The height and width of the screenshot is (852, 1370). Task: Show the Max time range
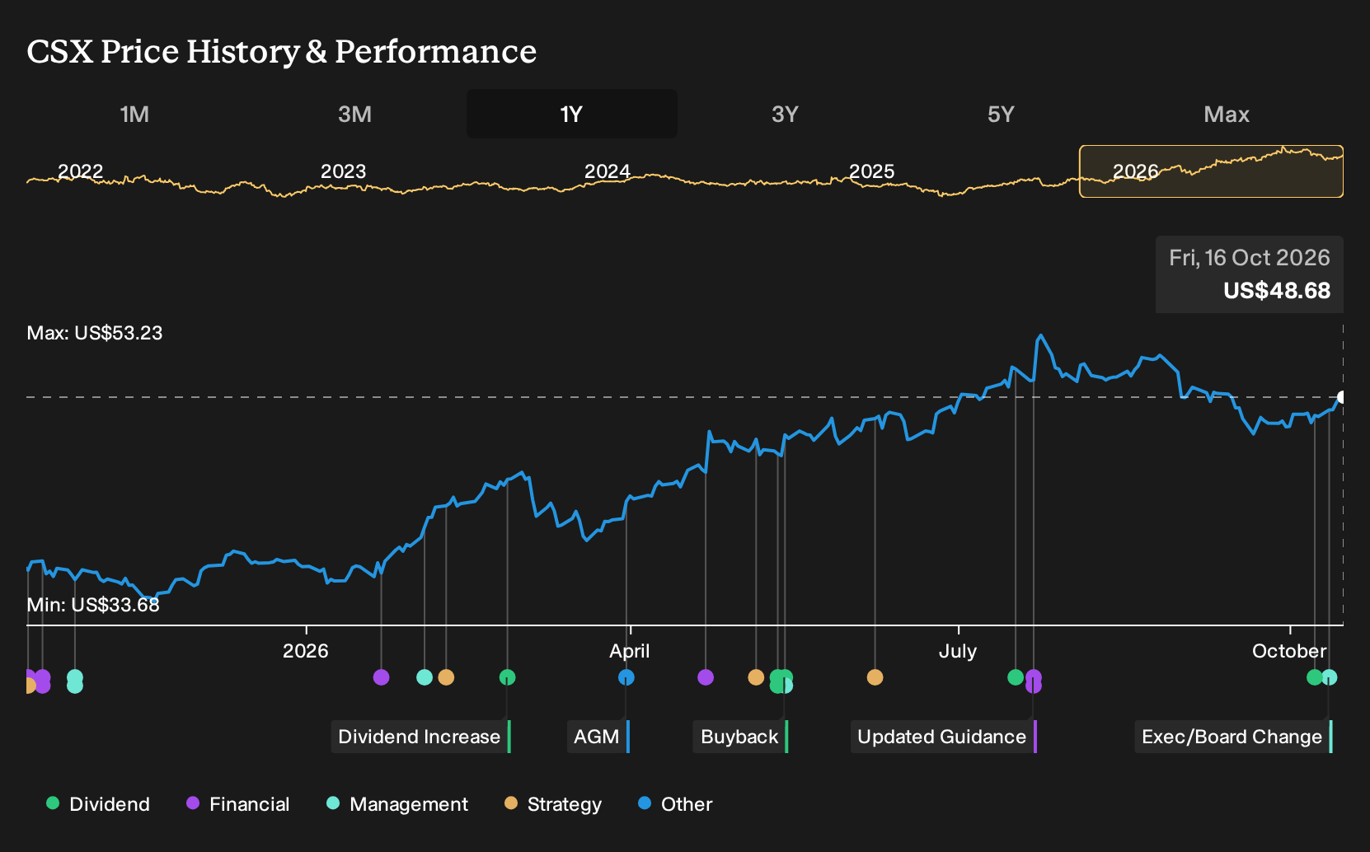[x=1227, y=114]
